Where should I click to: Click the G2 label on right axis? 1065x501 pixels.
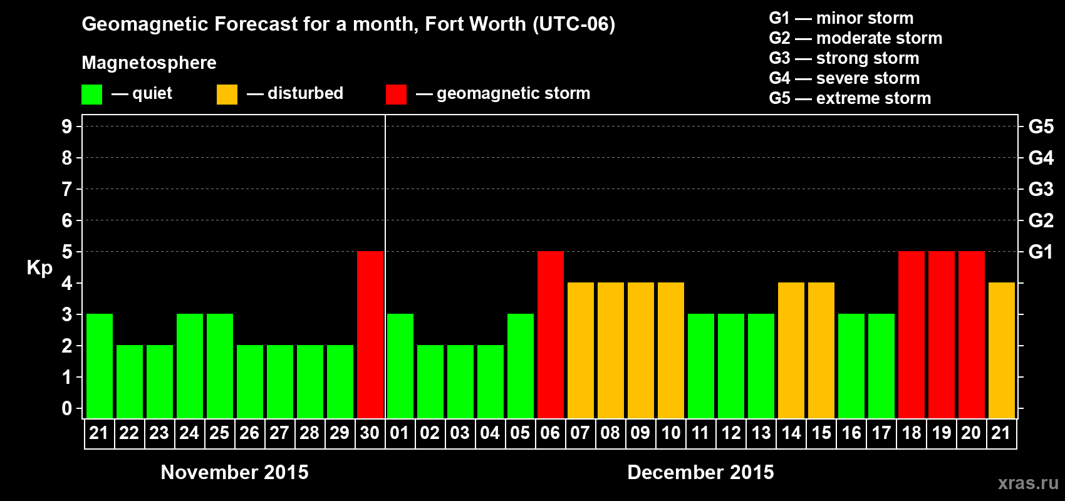(1041, 220)
